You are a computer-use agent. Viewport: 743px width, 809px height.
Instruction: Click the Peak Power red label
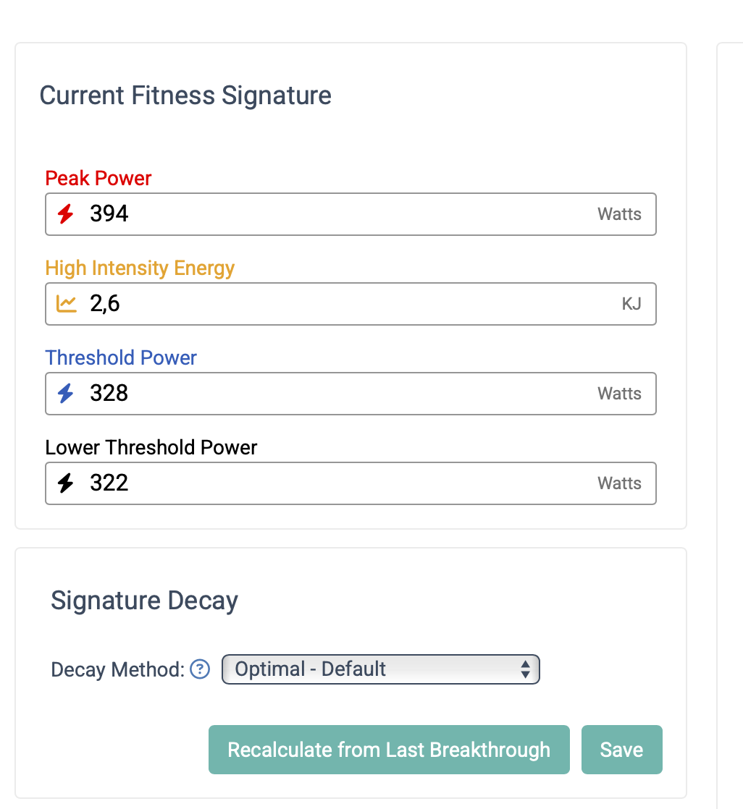(x=98, y=179)
